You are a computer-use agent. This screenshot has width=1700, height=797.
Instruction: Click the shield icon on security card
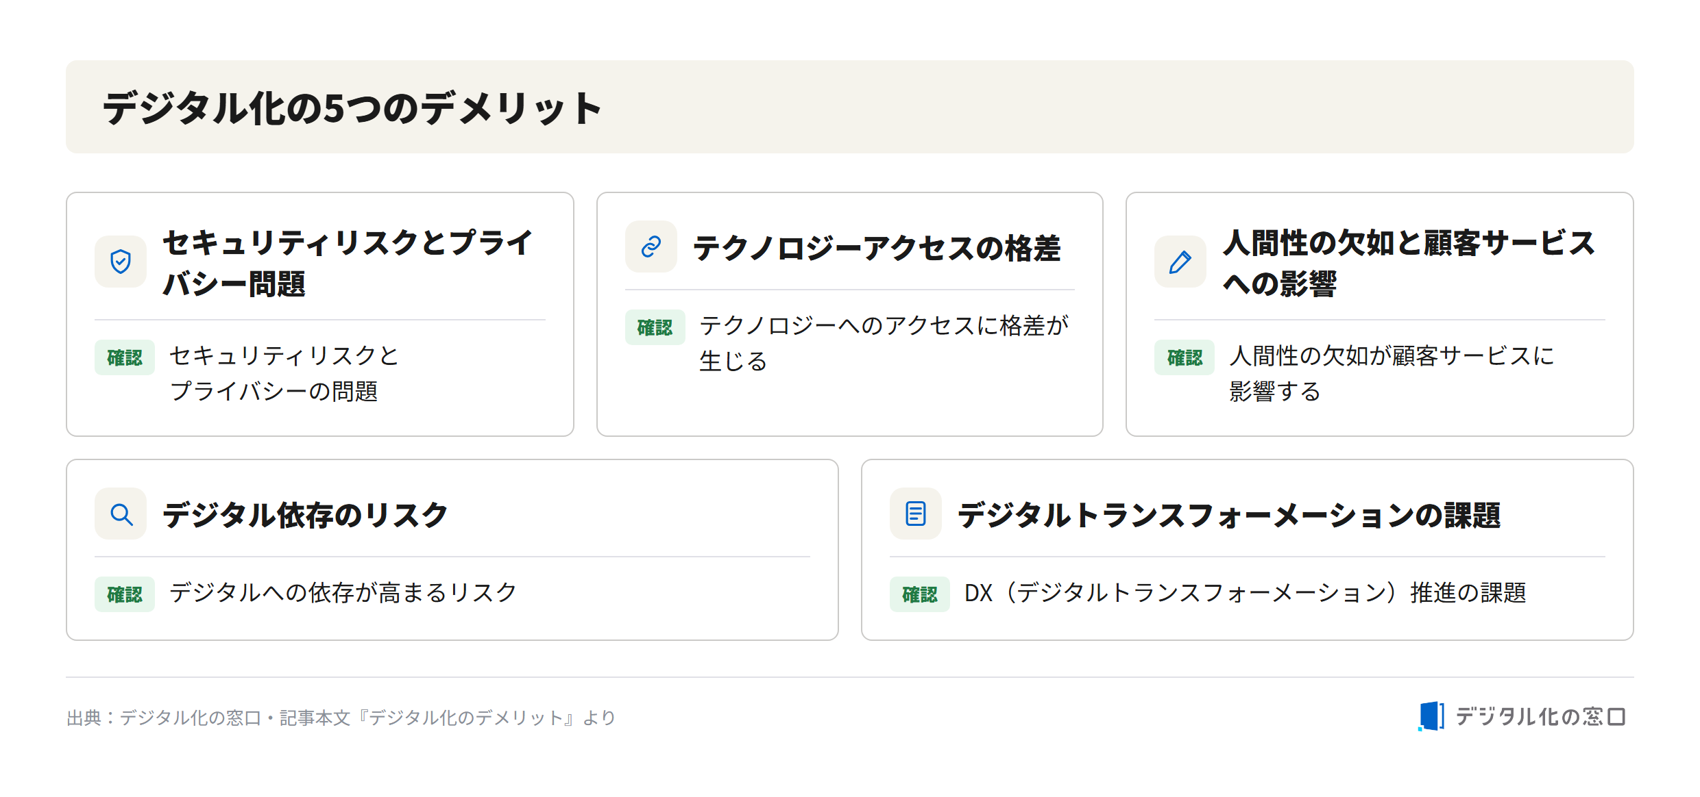click(121, 262)
